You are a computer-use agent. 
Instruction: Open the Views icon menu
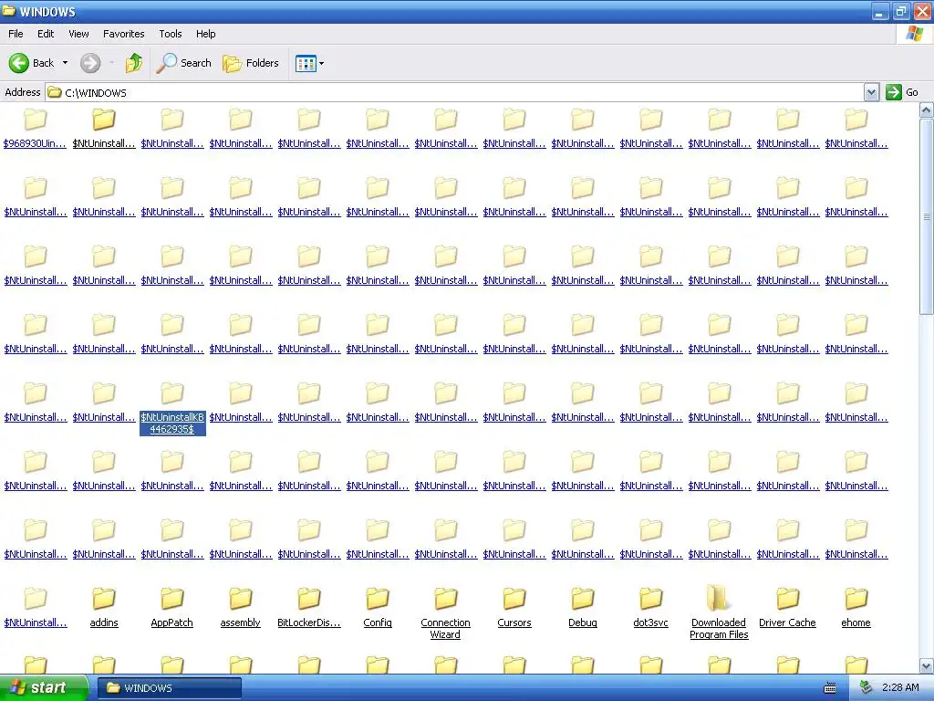point(310,63)
